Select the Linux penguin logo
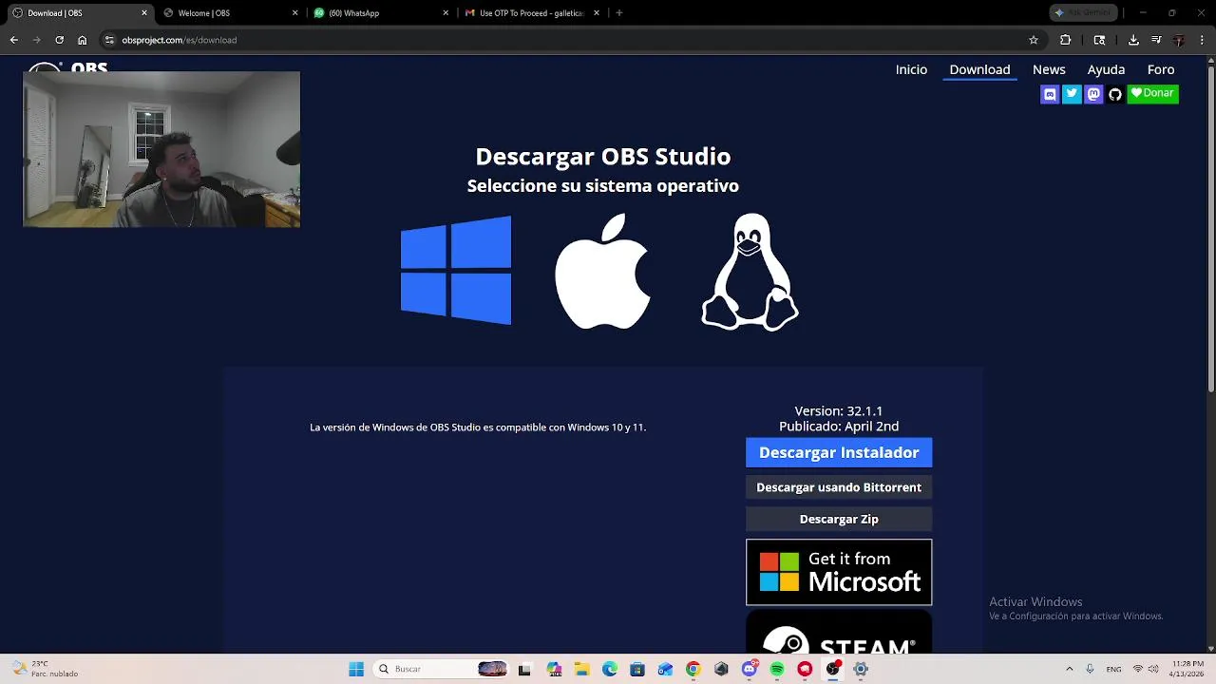The width and height of the screenshot is (1216, 684). pos(750,272)
